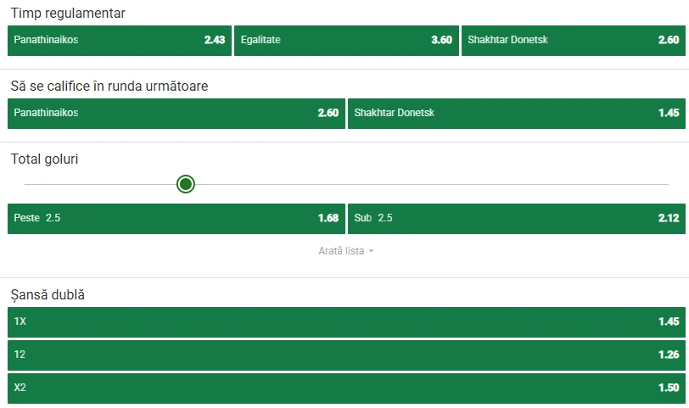Select Sub 2.5 goals at 2.12
689x408 pixels.
pos(517,219)
